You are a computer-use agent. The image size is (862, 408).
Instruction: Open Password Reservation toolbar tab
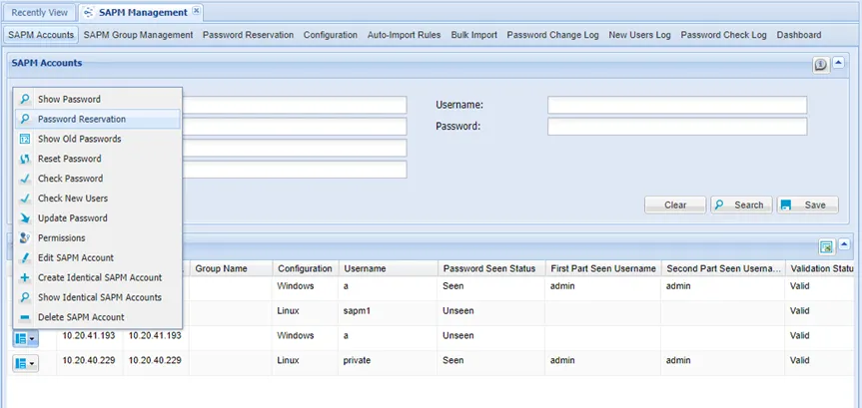point(248,35)
